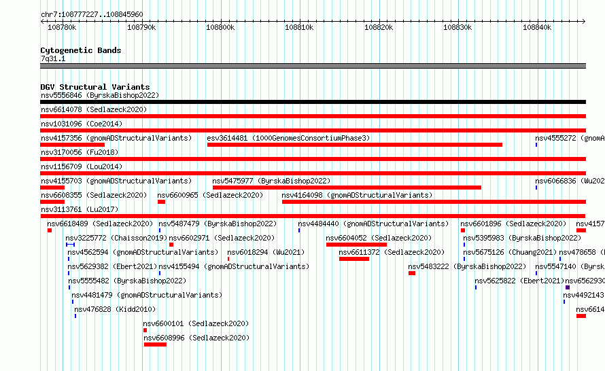Viewport: 605px width, 371px height.
Task: Click blue marker under nsv5395983
Action: tap(464, 245)
